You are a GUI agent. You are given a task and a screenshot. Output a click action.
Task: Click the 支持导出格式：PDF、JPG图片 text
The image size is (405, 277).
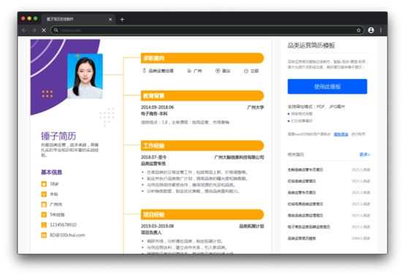(x=316, y=107)
